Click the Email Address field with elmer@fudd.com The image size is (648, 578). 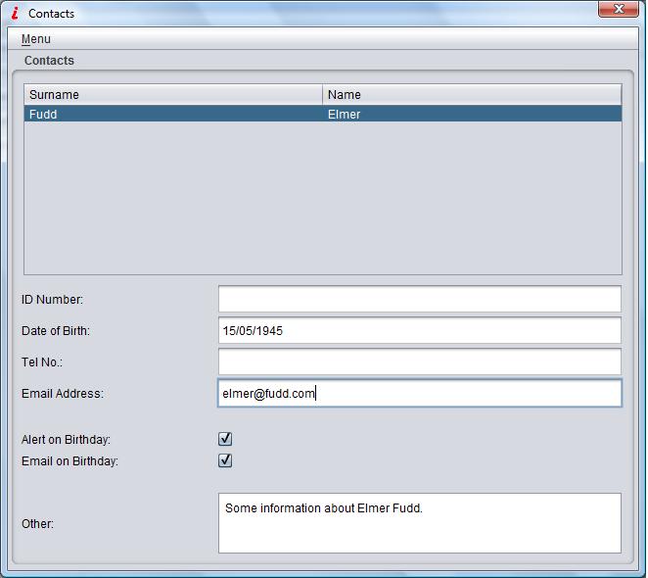(x=419, y=393)
